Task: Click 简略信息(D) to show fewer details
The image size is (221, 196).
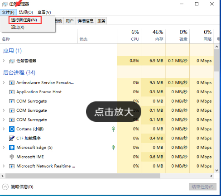Action: 22,187
